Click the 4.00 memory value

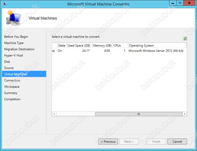(107, 51)
